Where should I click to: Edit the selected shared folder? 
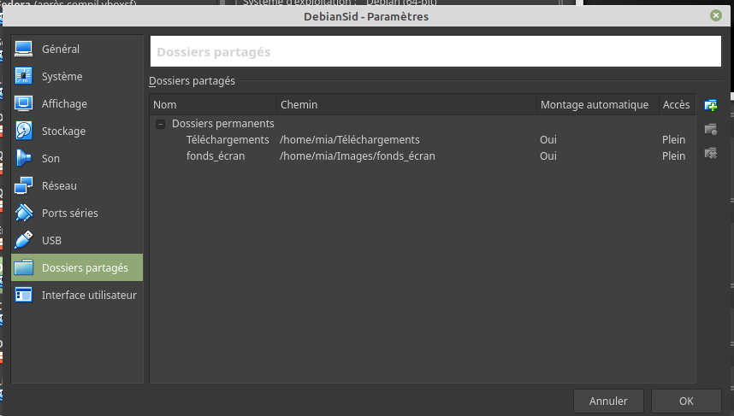click(x=711, y=130)
